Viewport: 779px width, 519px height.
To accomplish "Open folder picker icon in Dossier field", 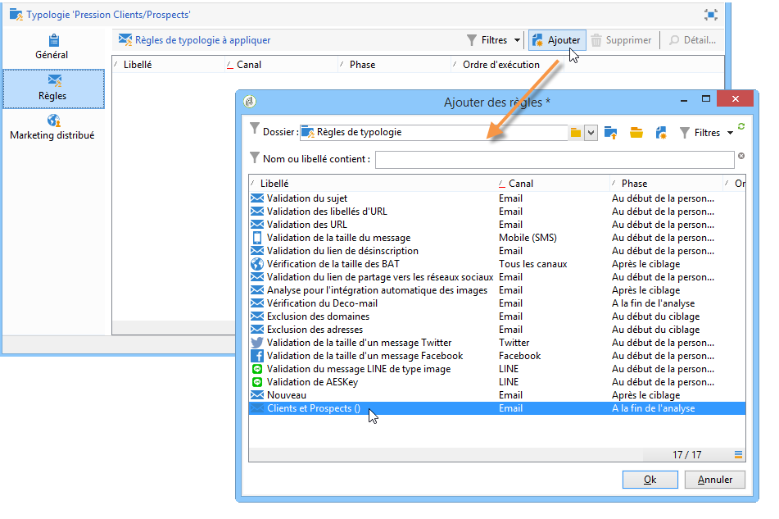I will tap(575, 133).
